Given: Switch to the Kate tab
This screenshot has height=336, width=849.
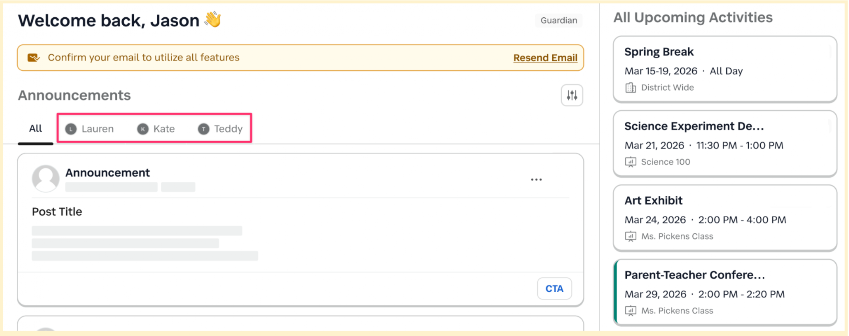Looking at the screenshot, I should (156, 129).
